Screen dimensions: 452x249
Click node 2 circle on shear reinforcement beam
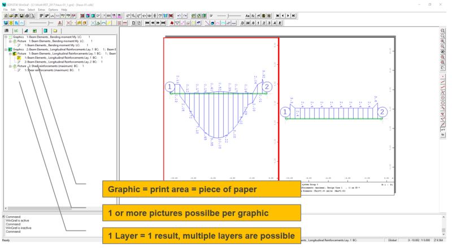click(x=383, y=112)
